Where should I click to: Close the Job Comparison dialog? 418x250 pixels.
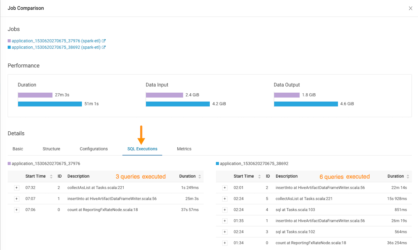pyautogui.click(x=410, y=8)
